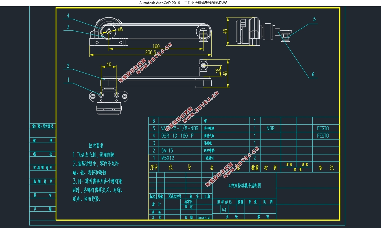This screenshot has height=228, width=381.
Task: Click the 40 dimension above bottom view
Action: pyautogui.click(x=109, y=64)
